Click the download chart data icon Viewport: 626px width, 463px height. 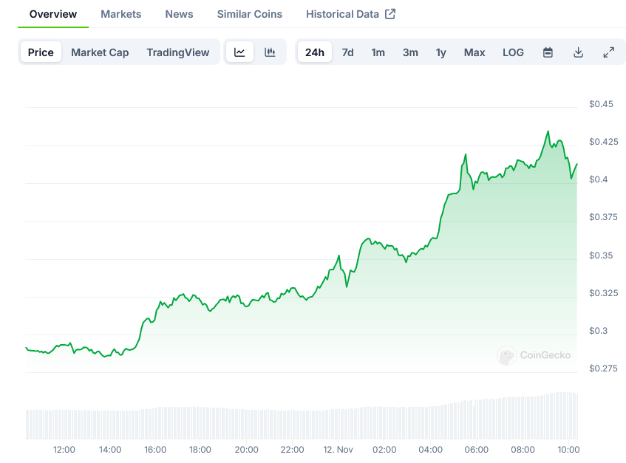coord(578,52)
